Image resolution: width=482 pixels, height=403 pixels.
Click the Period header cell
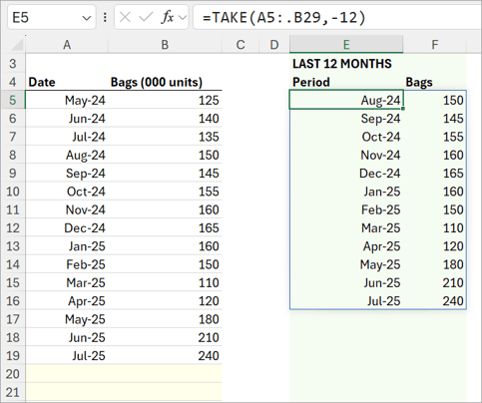click(x=346, y=82)
